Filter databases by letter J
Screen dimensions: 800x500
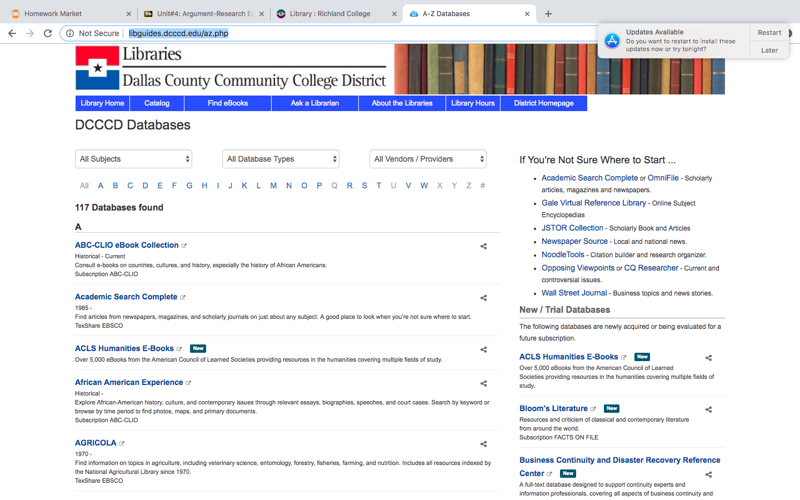click(231, 186)
